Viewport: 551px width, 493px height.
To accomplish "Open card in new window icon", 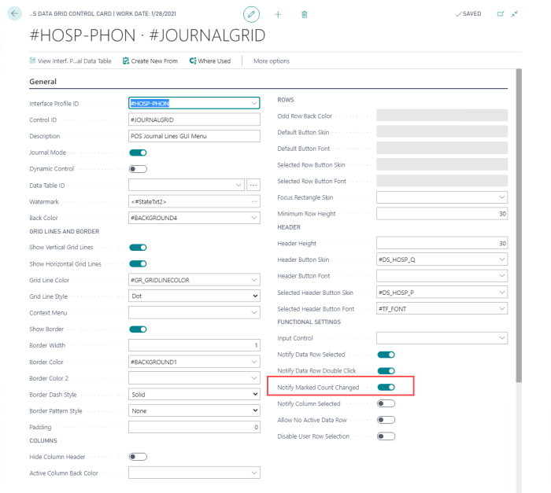I will tap(501, 14).
